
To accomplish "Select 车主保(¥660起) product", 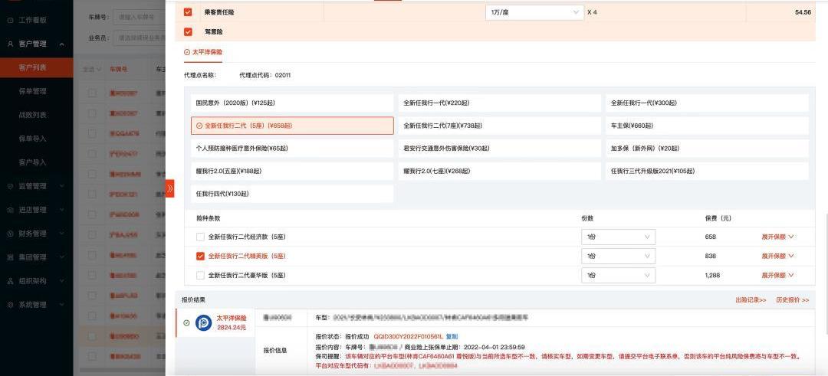I will (707, 126).
